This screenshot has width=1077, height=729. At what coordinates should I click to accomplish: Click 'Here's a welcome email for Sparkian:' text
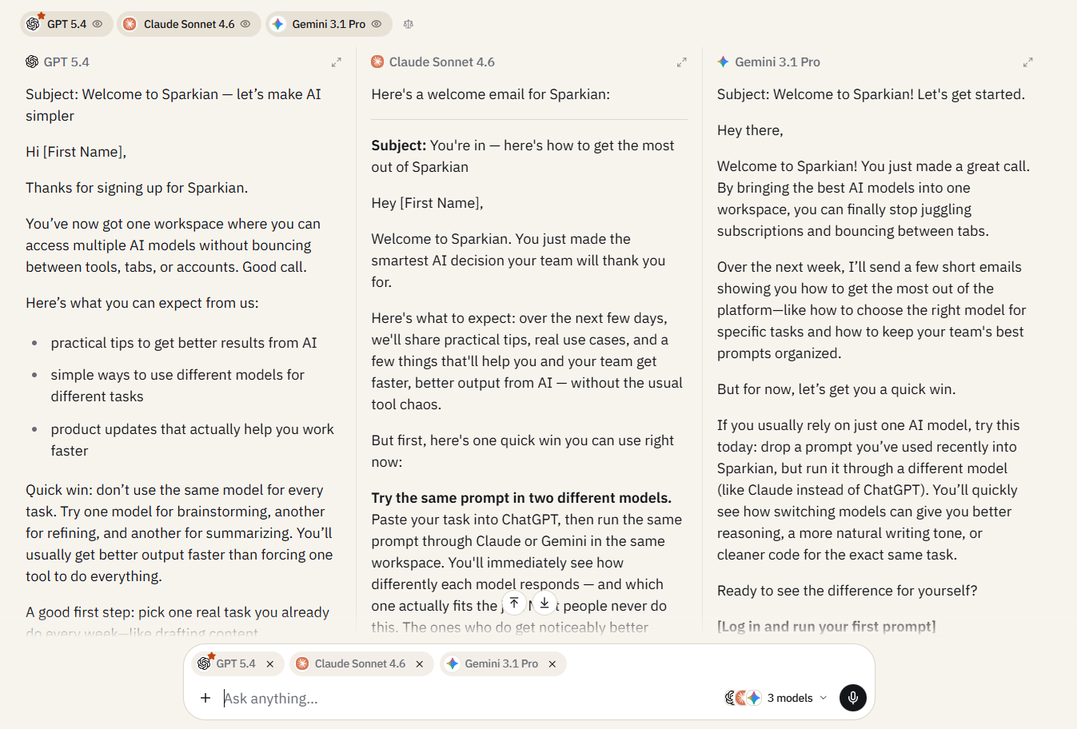(490, 94)
